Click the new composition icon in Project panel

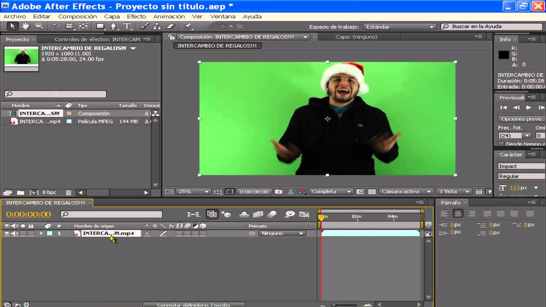tap(34, 193)
